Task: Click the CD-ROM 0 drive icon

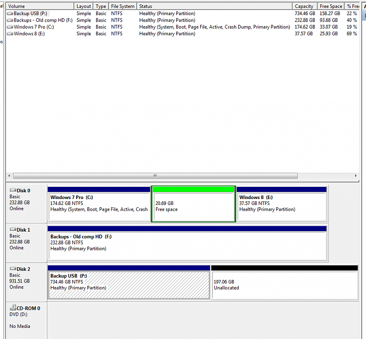Action: (x=13, y=307)
